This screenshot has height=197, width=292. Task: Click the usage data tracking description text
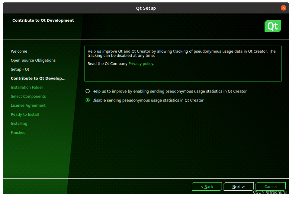[181, 53]
